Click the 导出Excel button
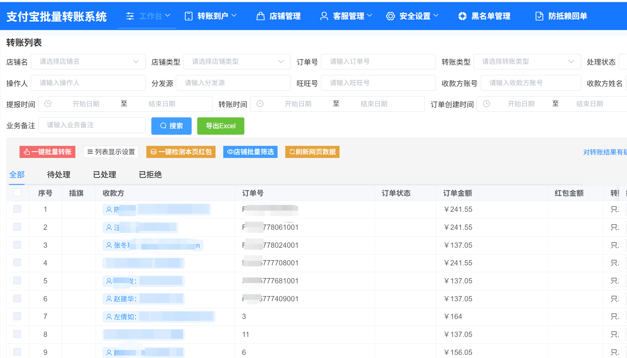The width and height of the screenshot is (627, 358). (220, 126)
